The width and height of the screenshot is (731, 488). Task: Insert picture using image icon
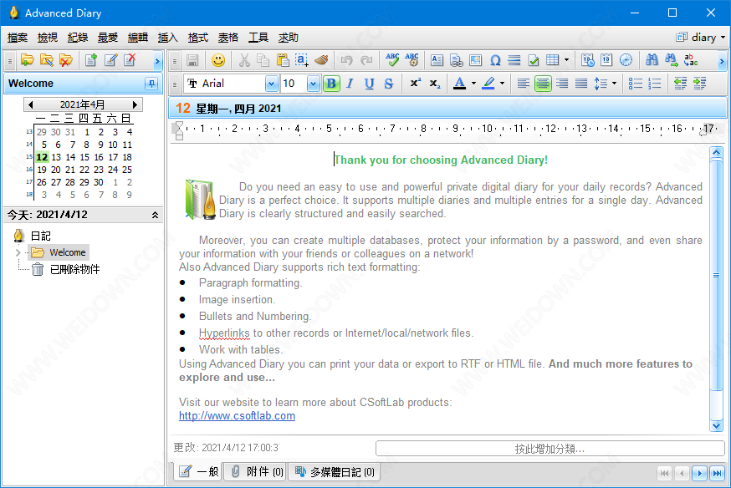[476, 60]
